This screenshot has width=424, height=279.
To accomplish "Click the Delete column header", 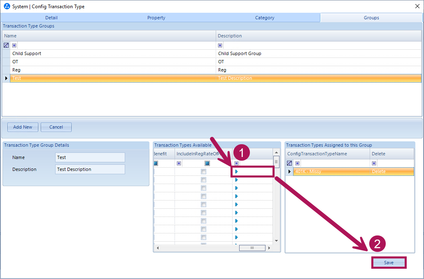I will click(x=392, y=154).
